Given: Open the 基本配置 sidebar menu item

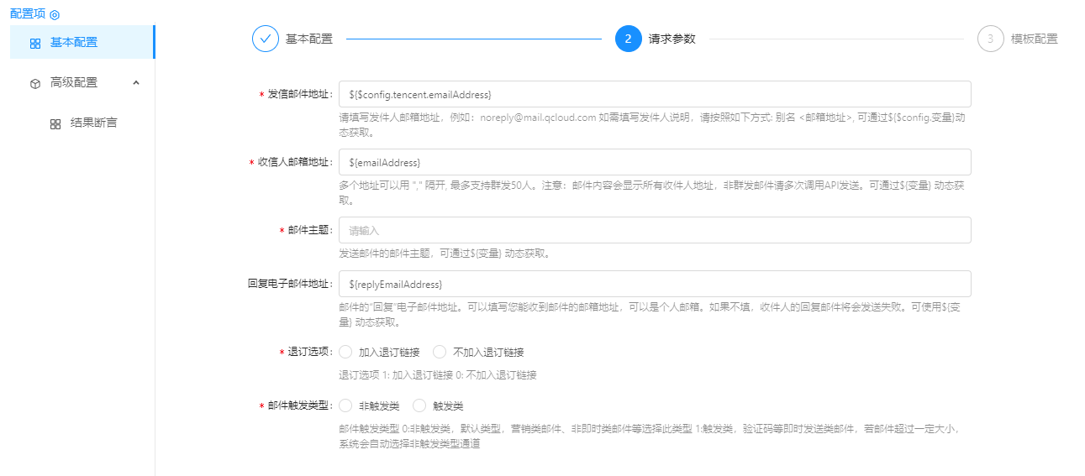Looking at the screenshot, I should point(74,43).
